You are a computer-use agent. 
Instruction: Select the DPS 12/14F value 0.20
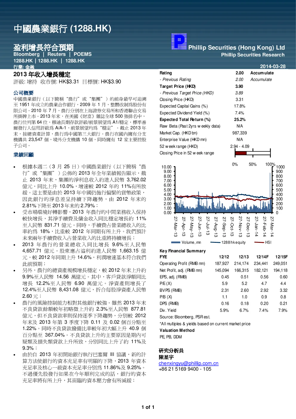point(264,303)
